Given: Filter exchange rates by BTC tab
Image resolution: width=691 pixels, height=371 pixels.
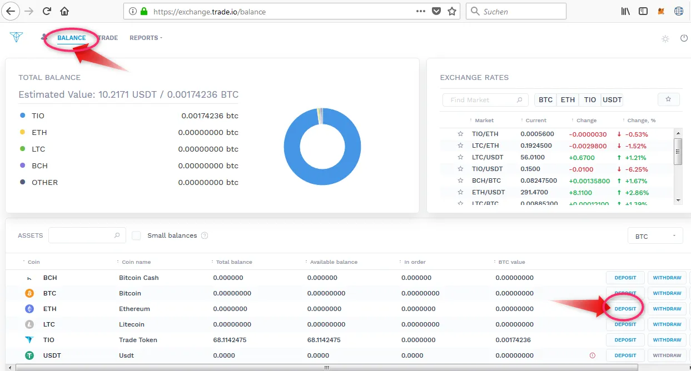Looking at the screenshot, I should [545, 100].
